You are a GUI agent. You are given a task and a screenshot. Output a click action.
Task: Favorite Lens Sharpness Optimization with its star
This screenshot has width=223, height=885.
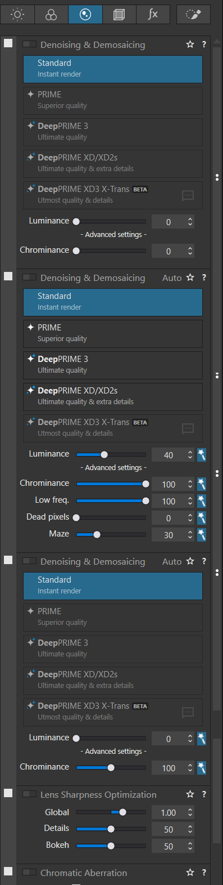tap(190, 794)
